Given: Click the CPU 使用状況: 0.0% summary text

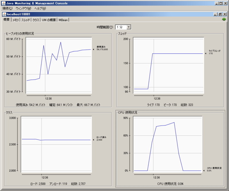Looking at the screenshot, I should coord(170,184).
